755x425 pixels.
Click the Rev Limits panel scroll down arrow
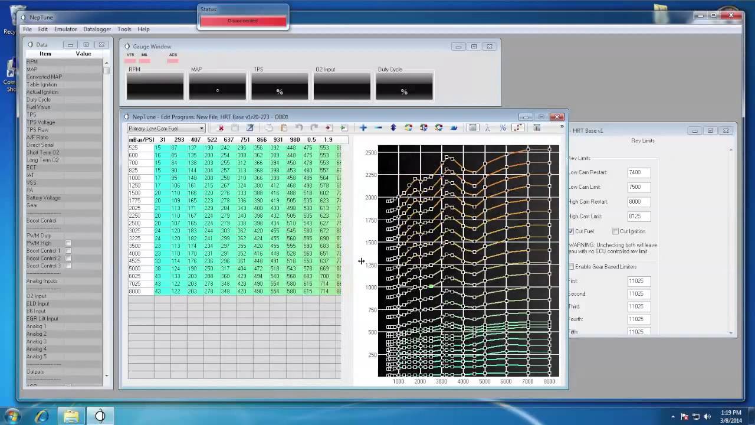tap(731, 333)
